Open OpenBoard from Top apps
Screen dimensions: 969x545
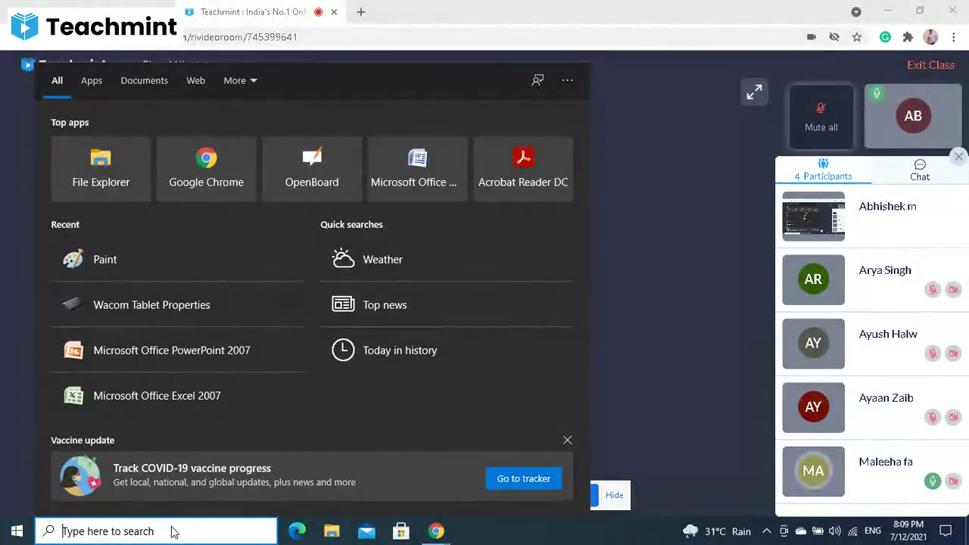pos(312,169)
